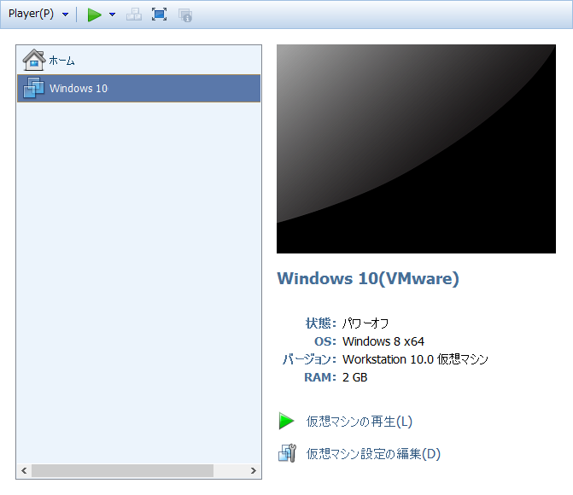Click the 2 GB RAM value
Image resolution: width=573 pixels, height=495 pixels.
355,377
